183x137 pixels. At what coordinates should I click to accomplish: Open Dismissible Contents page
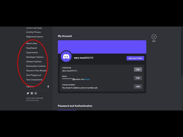(36, 66)
